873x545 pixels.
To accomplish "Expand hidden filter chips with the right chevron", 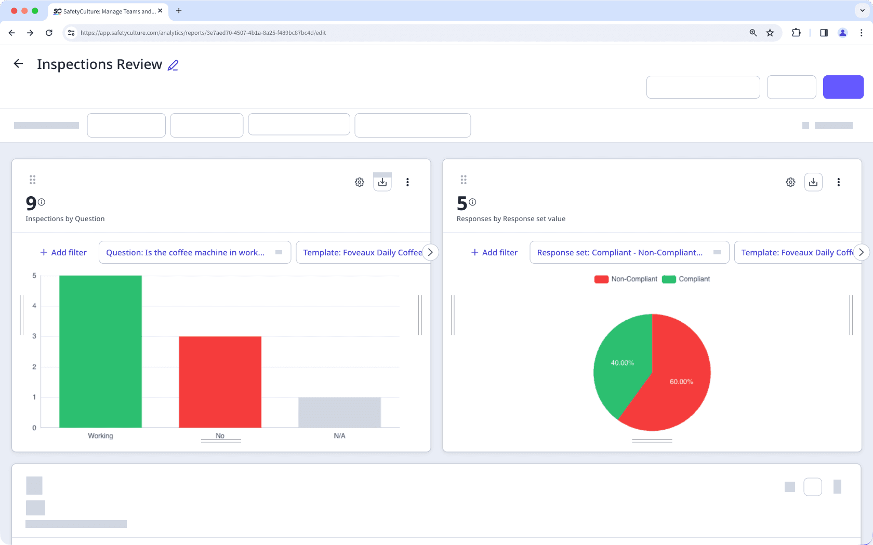I will coord(430,252).
